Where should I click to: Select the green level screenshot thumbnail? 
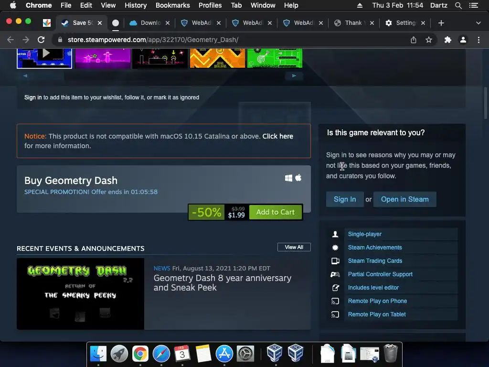275,58
